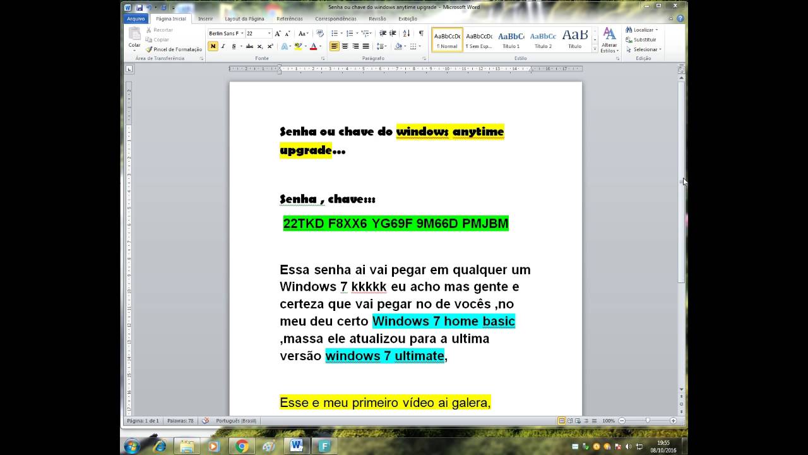Expand the styles gallery More arrow
This screenshot has width=808, height=455.
[x=595, y=49]
